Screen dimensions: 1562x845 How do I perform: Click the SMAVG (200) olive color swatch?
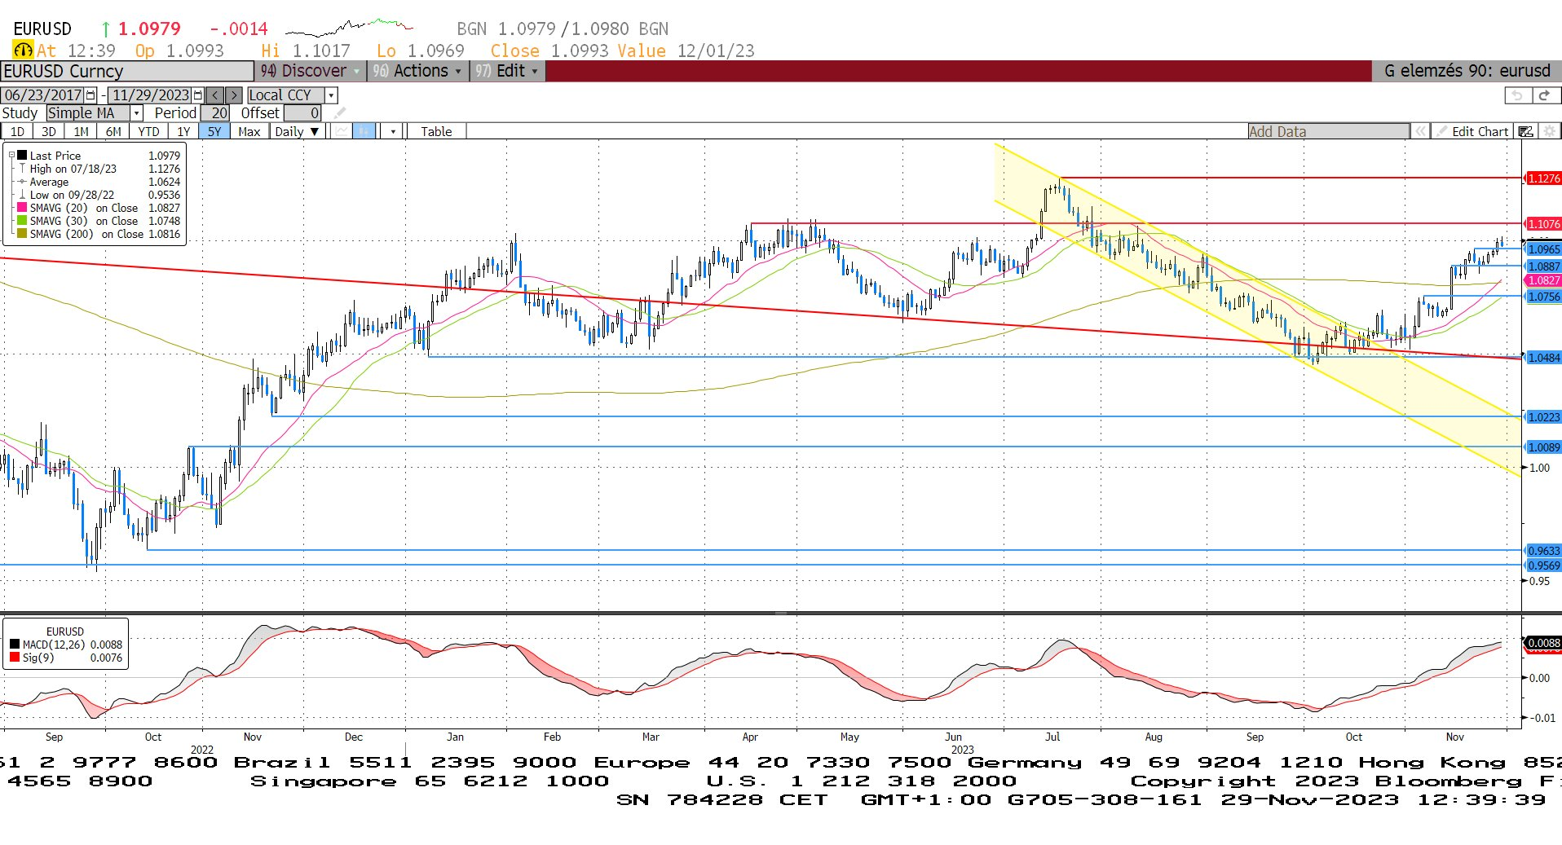point(23,234)
